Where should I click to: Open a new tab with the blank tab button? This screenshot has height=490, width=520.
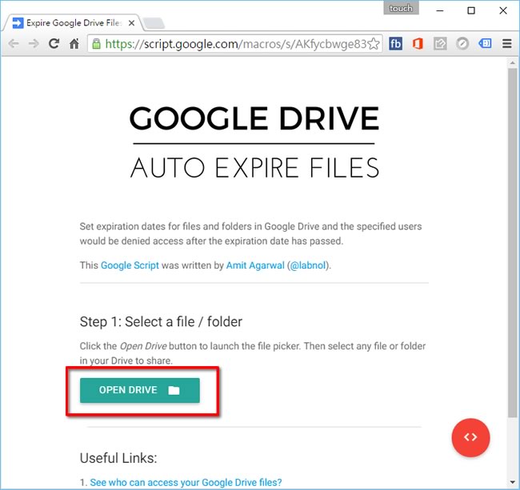pyautogui.click(x=154, y=23)
